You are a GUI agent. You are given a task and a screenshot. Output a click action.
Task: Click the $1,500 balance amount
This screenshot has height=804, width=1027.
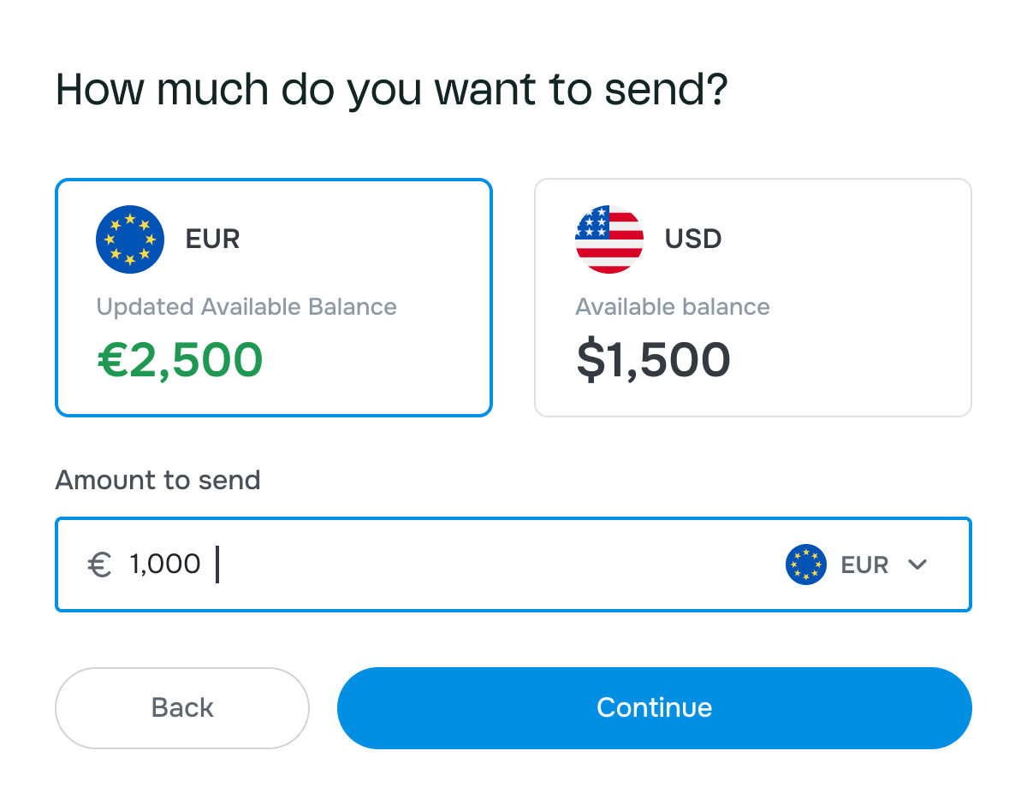(653, 360)
